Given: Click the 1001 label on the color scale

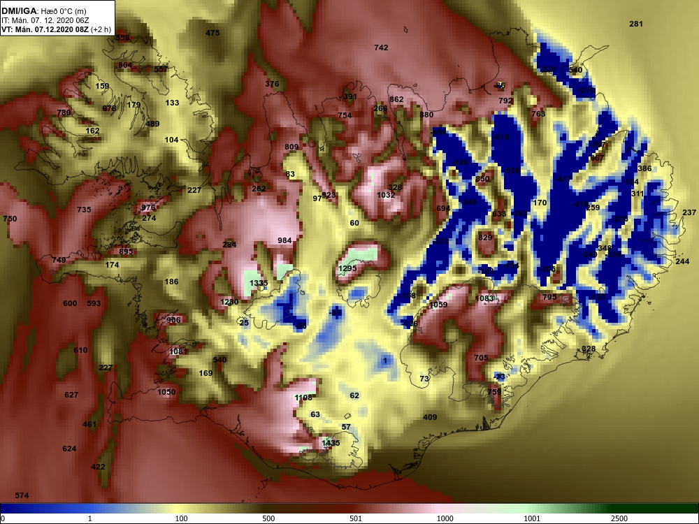Looking at the screenshot, I should tap(532, 518).
